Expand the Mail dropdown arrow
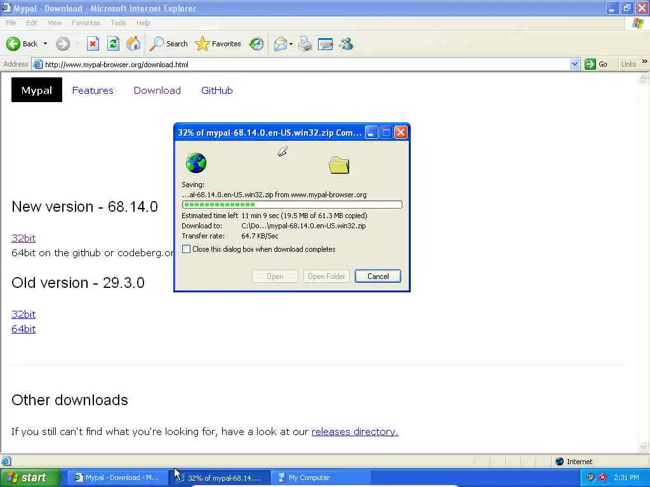 (291, 44)
